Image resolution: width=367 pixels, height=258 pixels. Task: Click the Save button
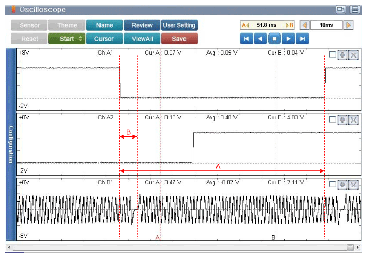click(179, 39)
